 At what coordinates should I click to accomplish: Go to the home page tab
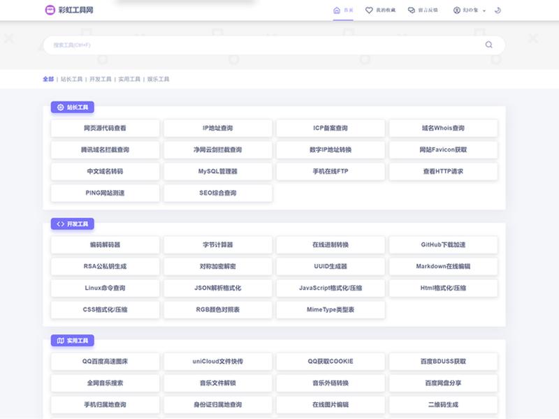point(343,10)
